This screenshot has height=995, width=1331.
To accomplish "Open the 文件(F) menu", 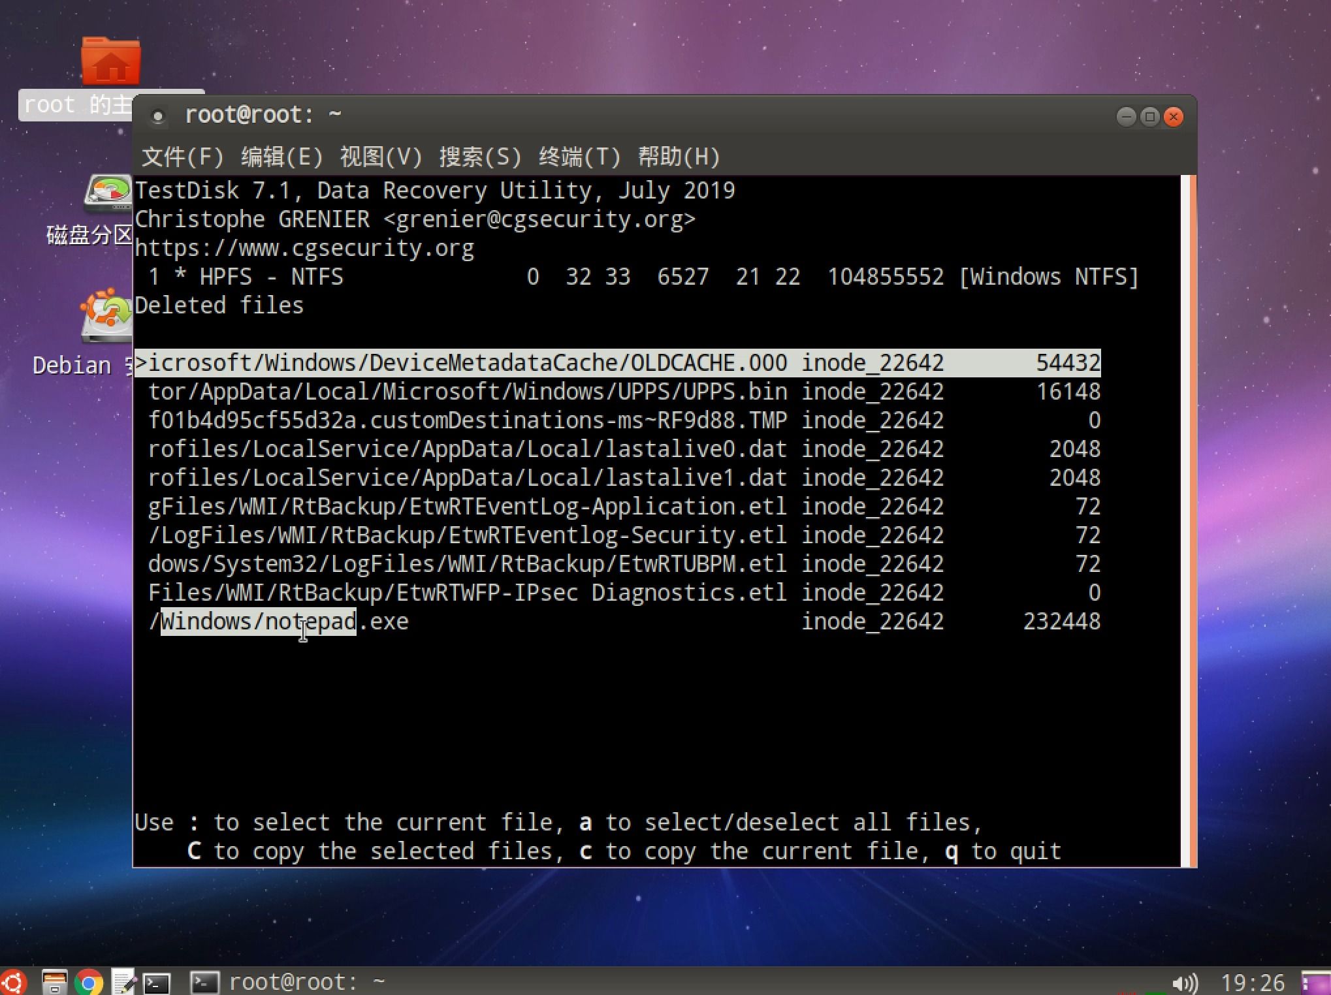I will 183,157.
